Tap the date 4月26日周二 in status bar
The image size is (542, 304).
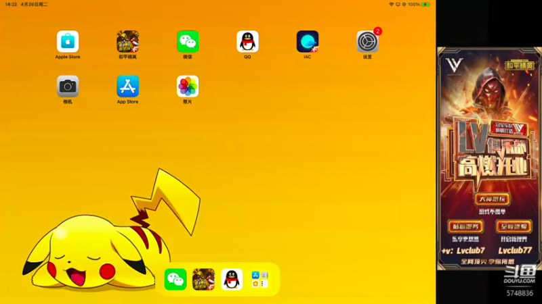point(34,5)
